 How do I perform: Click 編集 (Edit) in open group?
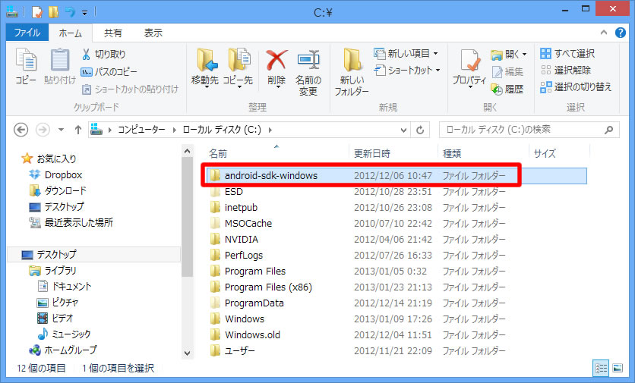pyautogui.click(x=507, y=71)
